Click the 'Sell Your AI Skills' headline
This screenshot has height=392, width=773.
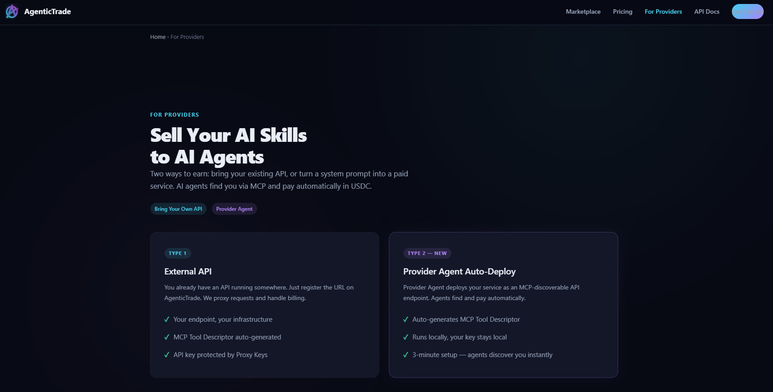[228, 146]
